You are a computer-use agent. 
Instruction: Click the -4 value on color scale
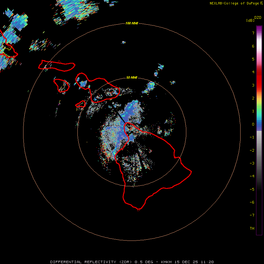click(252, 176)
